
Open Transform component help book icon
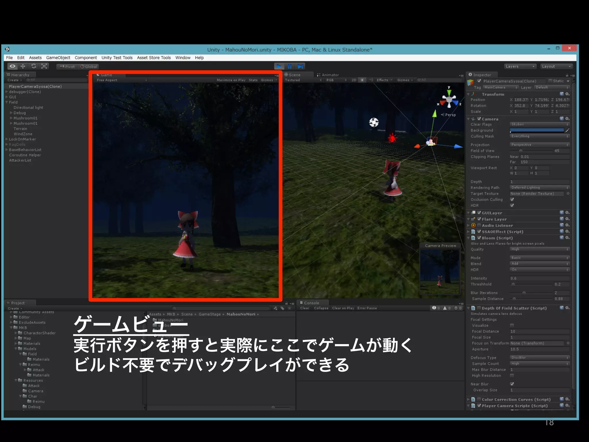(561, 94)
